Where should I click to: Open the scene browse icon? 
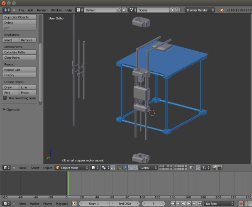(x=133, y=10)
